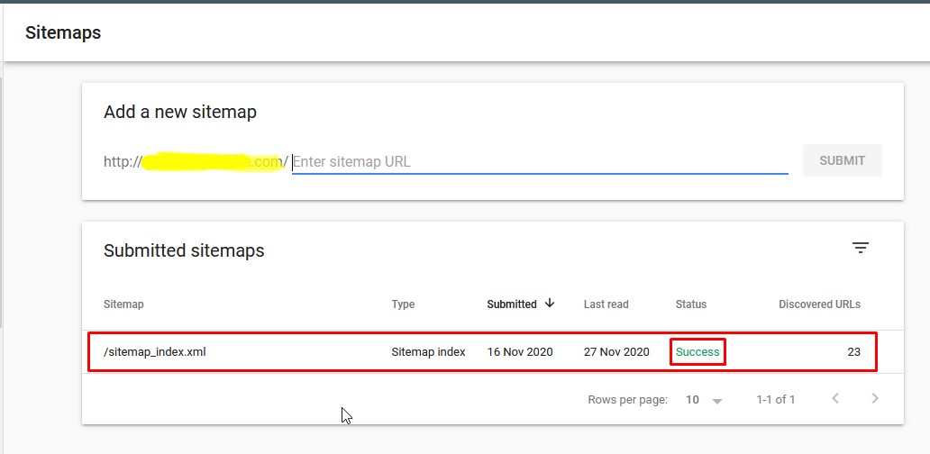Click the Sitemap index type cell

428,352
